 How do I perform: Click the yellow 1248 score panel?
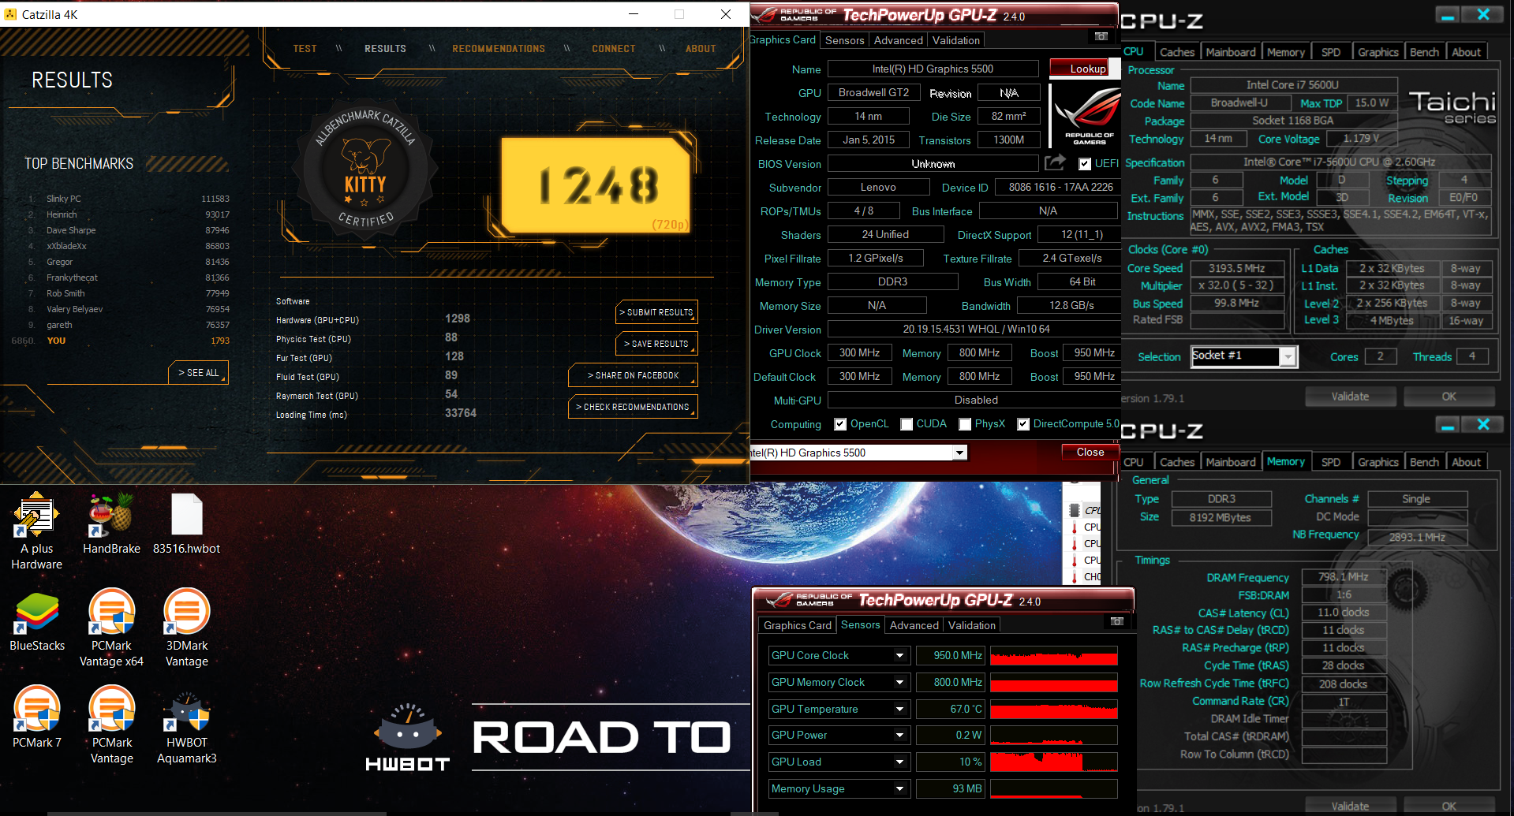coord(597,185)
